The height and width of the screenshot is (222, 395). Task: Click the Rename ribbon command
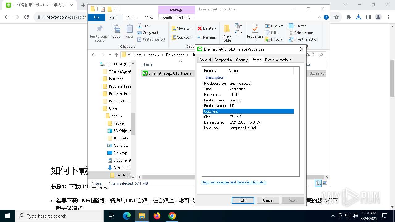point(206,37)
